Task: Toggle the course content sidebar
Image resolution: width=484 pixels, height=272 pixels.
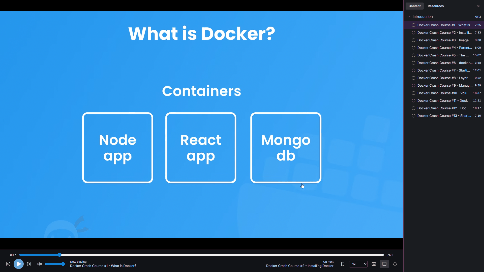Action: tap(384, 264)
